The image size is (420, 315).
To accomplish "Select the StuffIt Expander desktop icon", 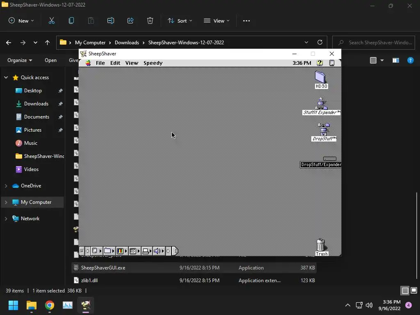I will pyautogui.click(x=321, y=106).
